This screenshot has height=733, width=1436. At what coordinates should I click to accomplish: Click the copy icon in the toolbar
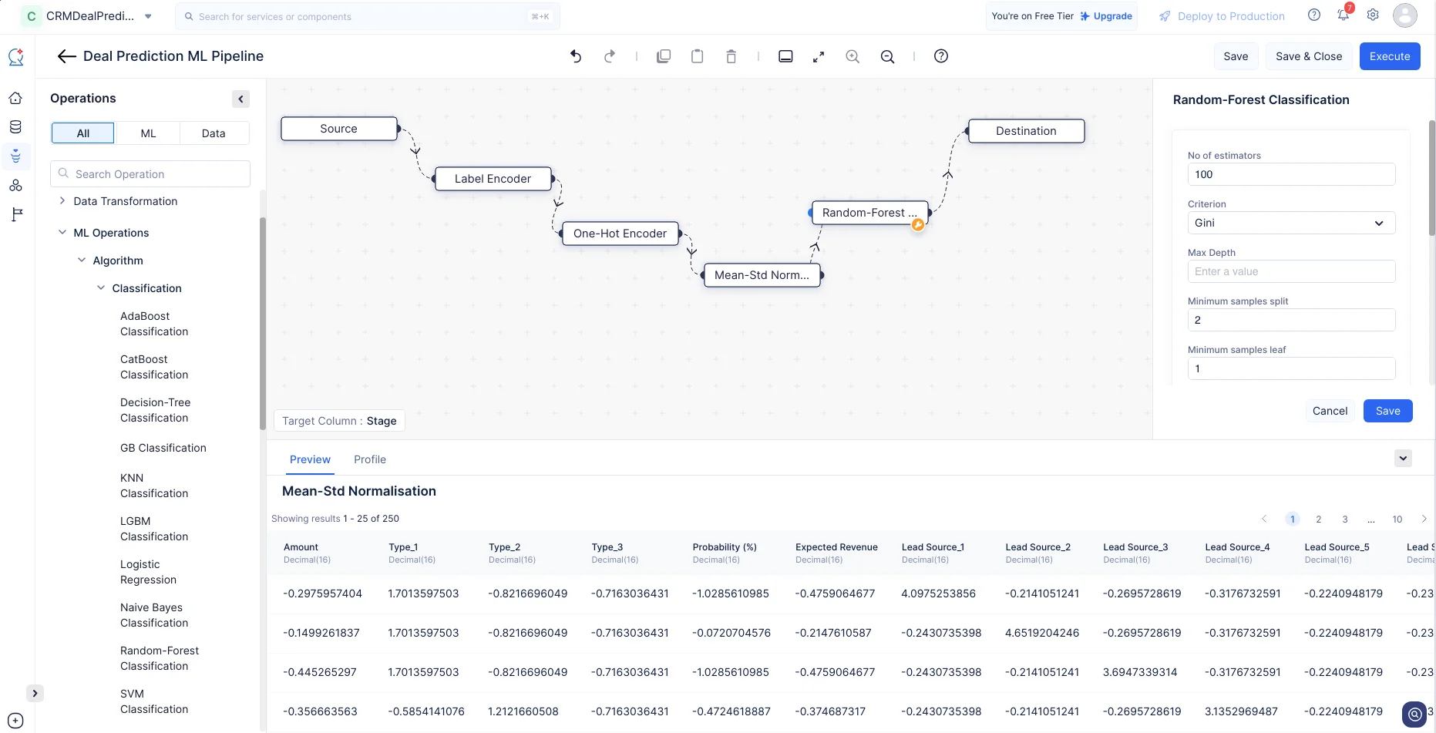[664, 56]
